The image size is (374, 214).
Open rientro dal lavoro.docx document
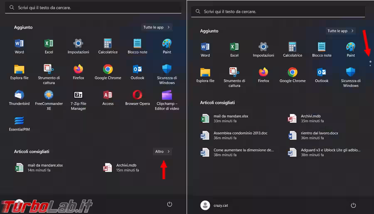click(319, 135)
